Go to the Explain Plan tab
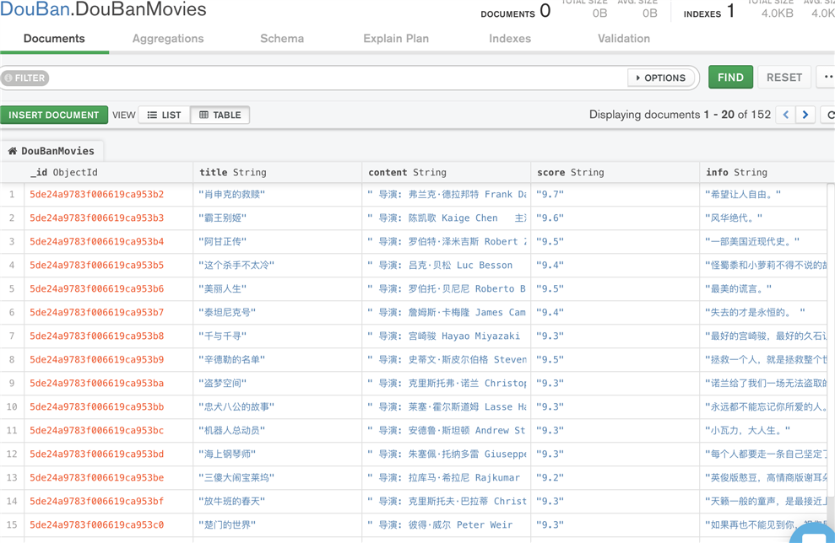The image size is (835, 543). coord(396,38)
